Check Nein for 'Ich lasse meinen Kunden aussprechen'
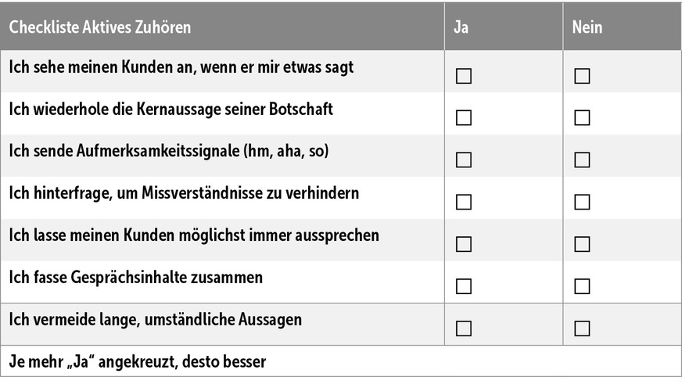Image resolution: width=682 pixels, height=384 pixels. pos(582,244)
